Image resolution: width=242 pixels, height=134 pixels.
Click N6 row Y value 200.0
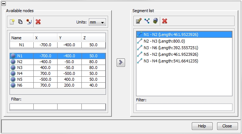coord(69,85)
